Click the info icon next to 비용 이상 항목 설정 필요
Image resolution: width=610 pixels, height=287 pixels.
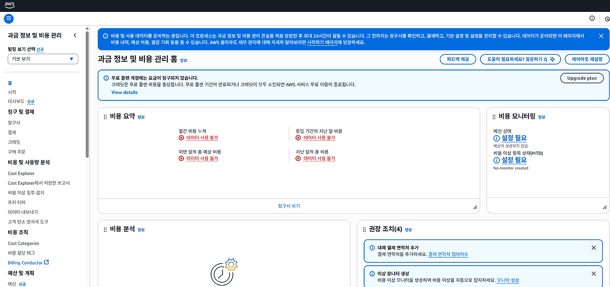click(496, 161)
